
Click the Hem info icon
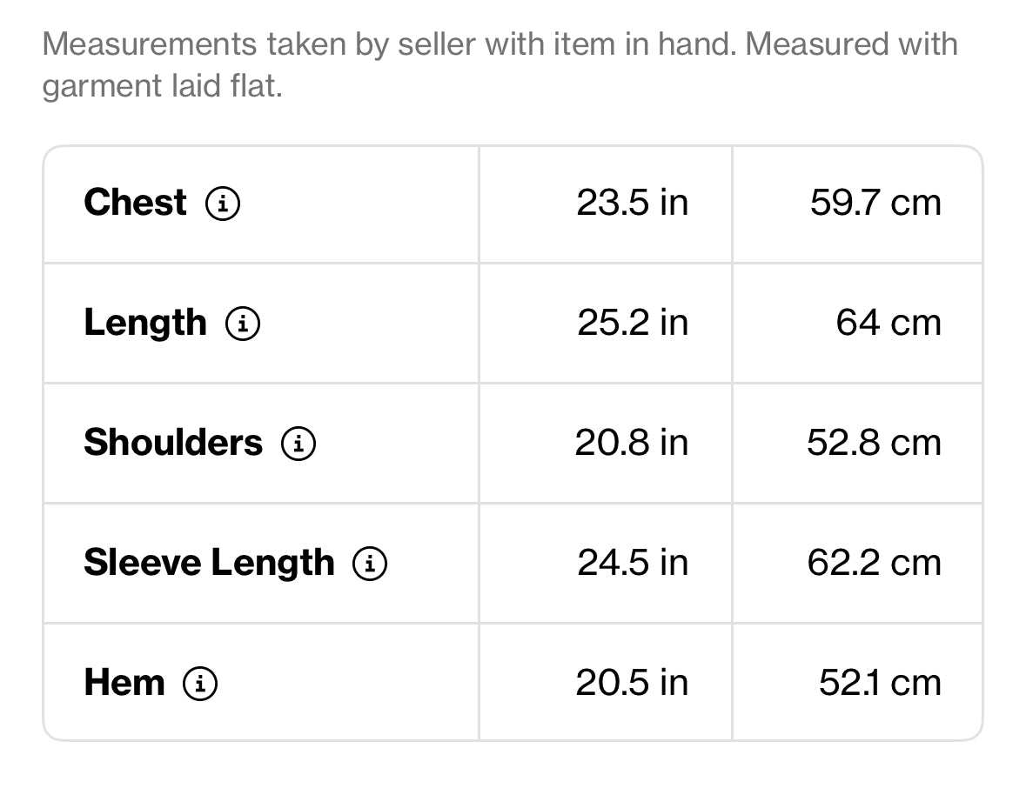(200, 684)
